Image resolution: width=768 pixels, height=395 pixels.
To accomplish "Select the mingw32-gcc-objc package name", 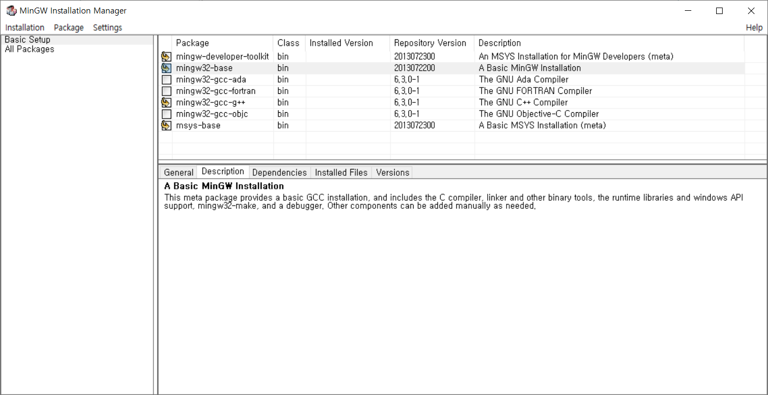I will tap(212, 114).
